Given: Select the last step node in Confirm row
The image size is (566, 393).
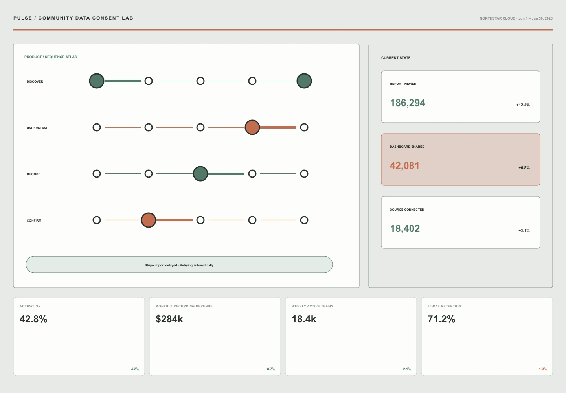Looking at the screenshot, I should click(x=304, y=220).
